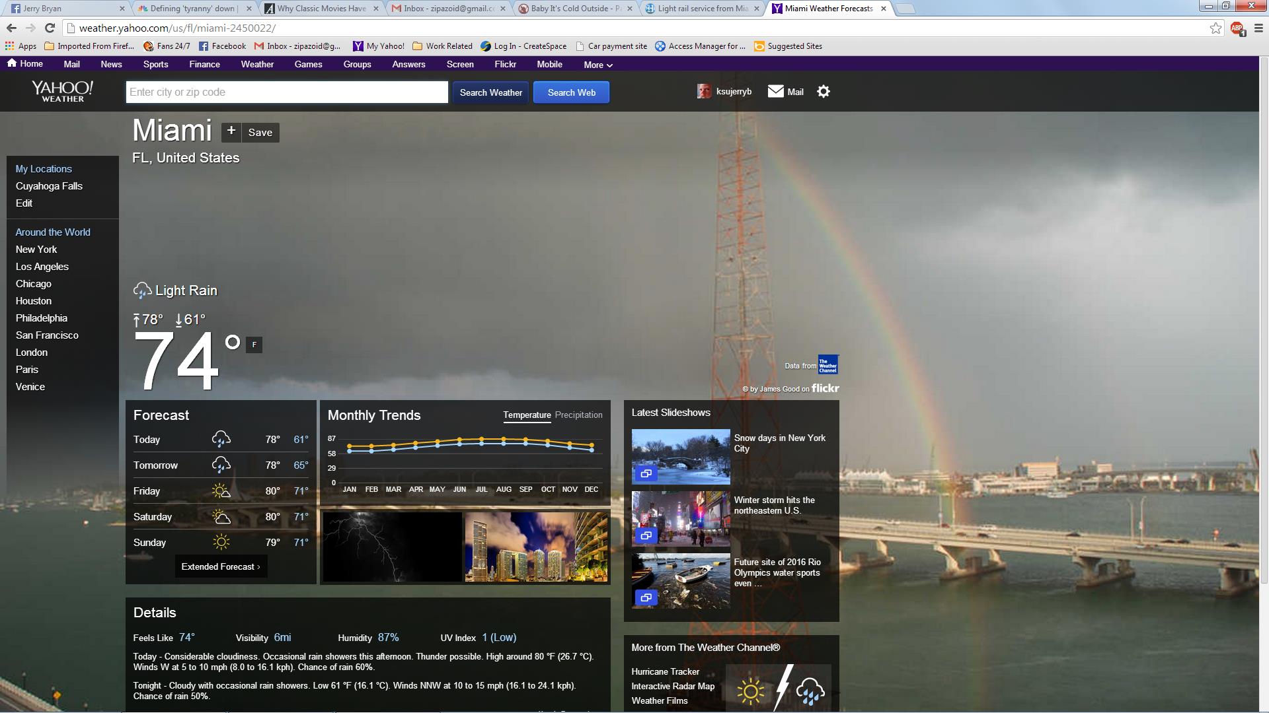Click the page vertical scrollbar
This screenshot has width=1269, height=713.
1264,317
